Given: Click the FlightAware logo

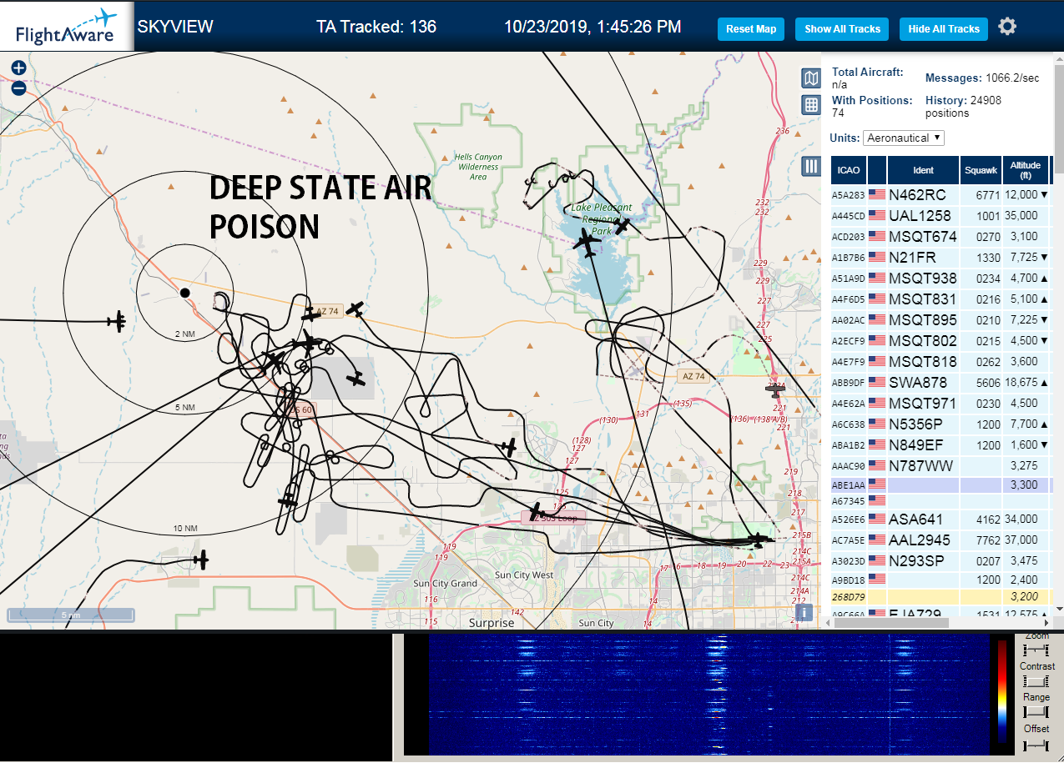Looking at the screenshot, I should click(67, 26).
